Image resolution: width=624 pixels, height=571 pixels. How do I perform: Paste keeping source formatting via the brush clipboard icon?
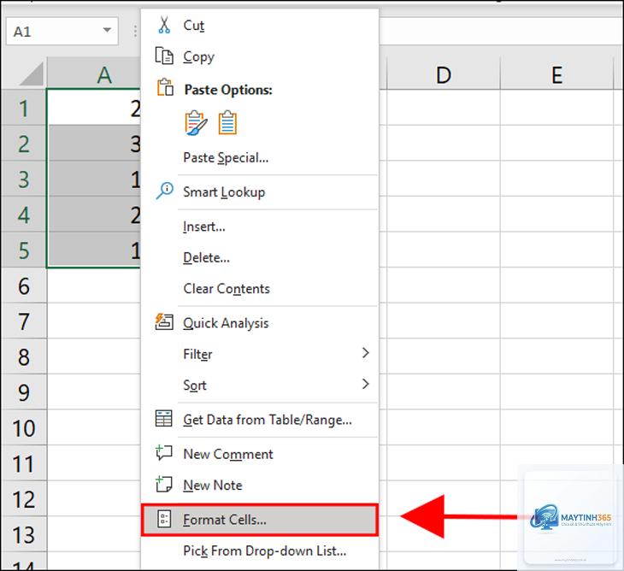pos(196,123)
